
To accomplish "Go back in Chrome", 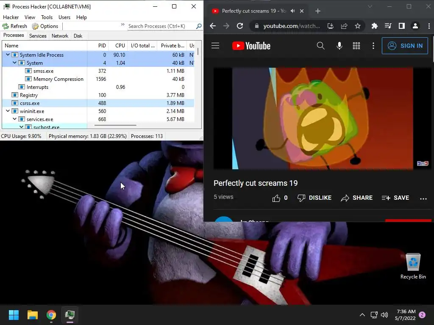I will pyautogui.click(x=213, y=26).
